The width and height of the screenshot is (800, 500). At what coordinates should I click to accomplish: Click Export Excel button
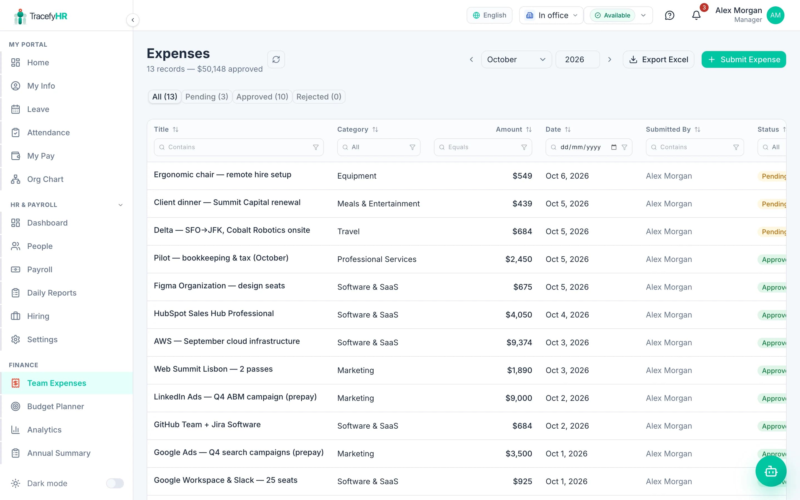[x=658, y=59]
